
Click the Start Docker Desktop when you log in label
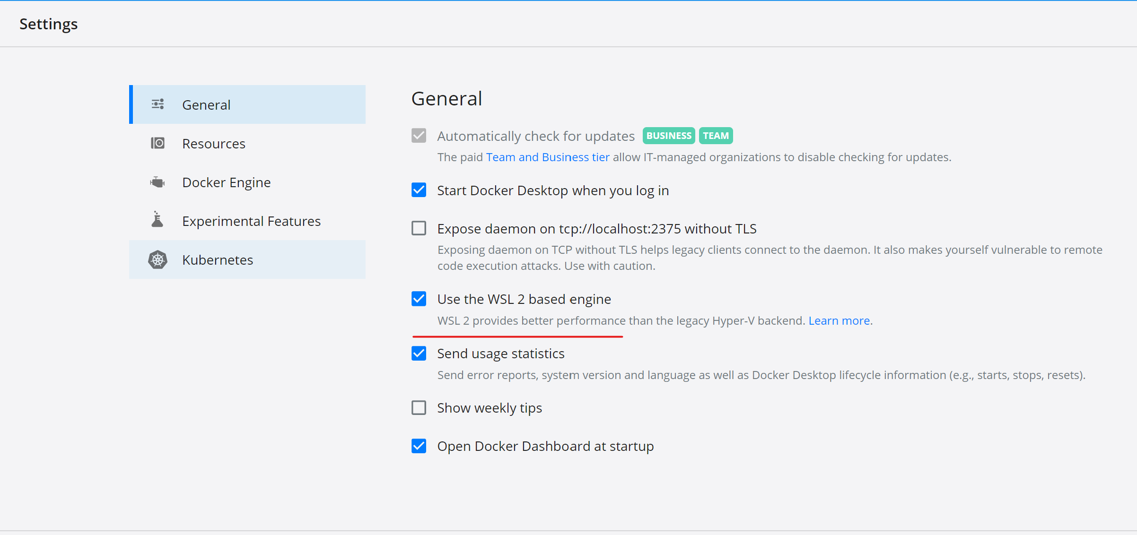click(553, 190)
